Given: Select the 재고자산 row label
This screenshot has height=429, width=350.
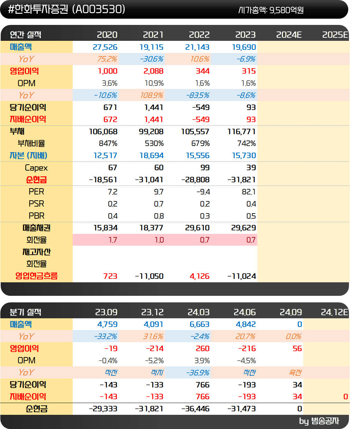Looking at the screenshot, I should 36,252.
